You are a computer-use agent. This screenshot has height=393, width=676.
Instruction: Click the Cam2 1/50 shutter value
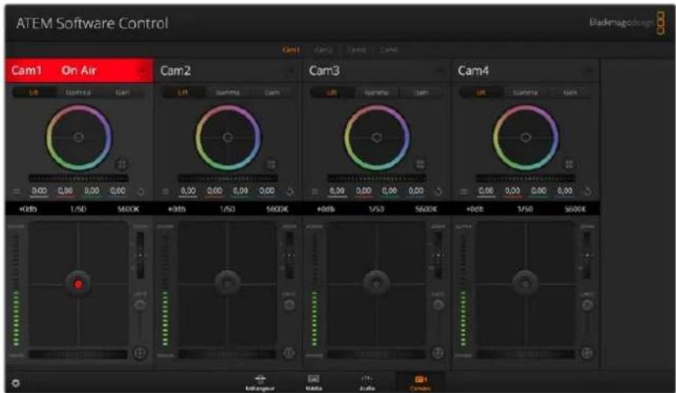pos(227,209)
